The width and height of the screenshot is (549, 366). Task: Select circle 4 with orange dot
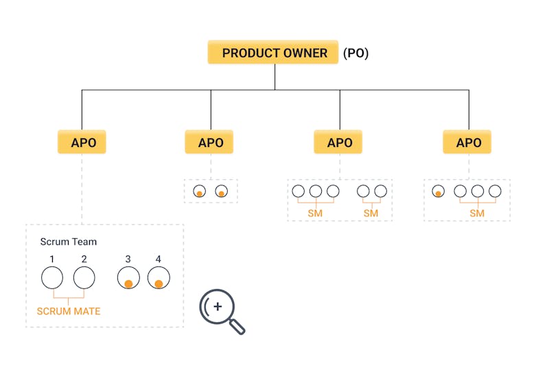coord(159,277)
